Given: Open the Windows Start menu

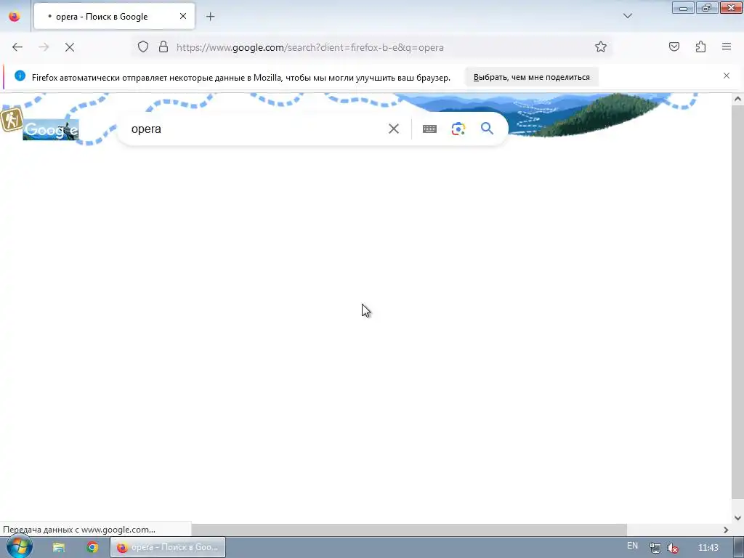Looking at the screenshot, I should coord(20,546).
